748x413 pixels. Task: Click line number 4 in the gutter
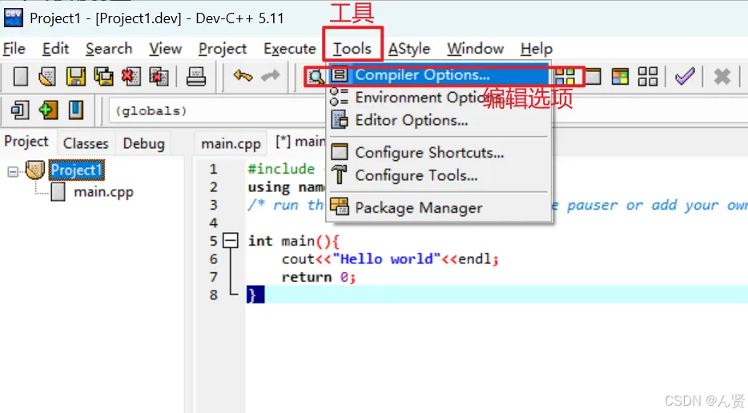click(213, 223)
